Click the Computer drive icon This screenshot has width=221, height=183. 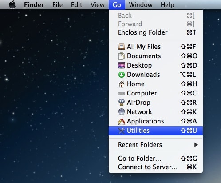pos(122,93)
